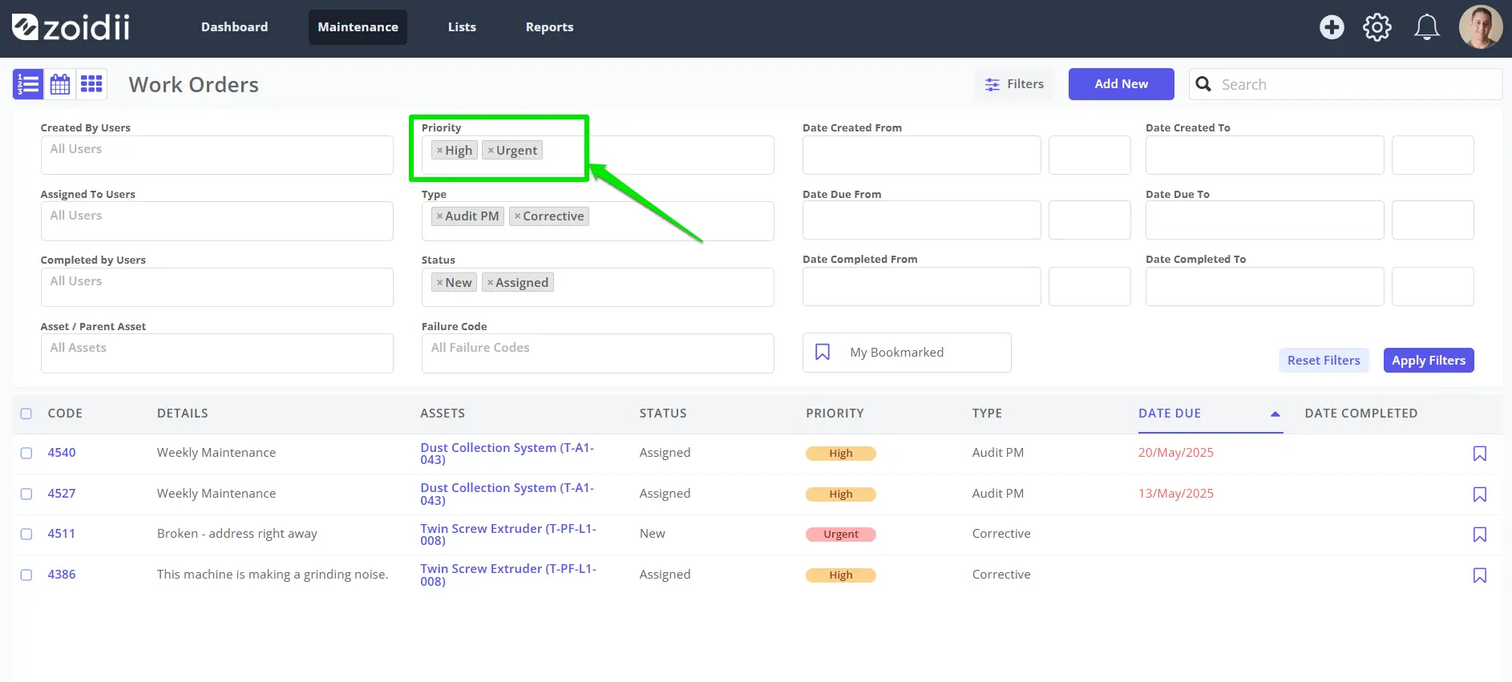Check the row for work order 4511
The height and width of the screenshot is (682, 1512).
tap(26, 534)
